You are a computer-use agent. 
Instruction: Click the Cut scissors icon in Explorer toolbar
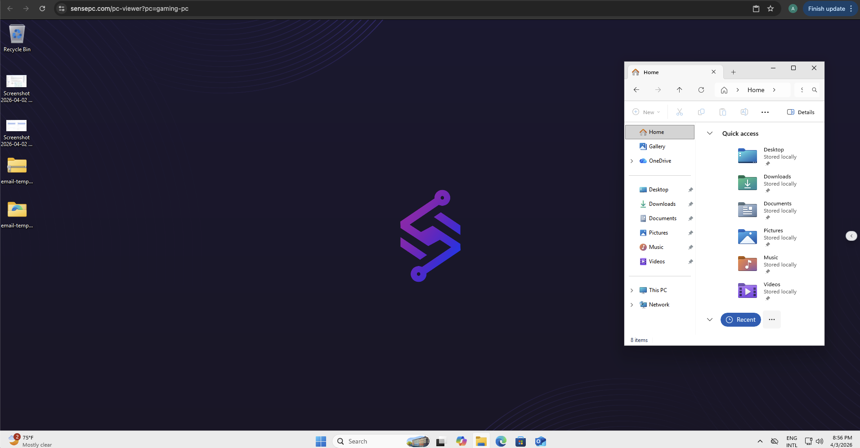[x=680, y=112]
